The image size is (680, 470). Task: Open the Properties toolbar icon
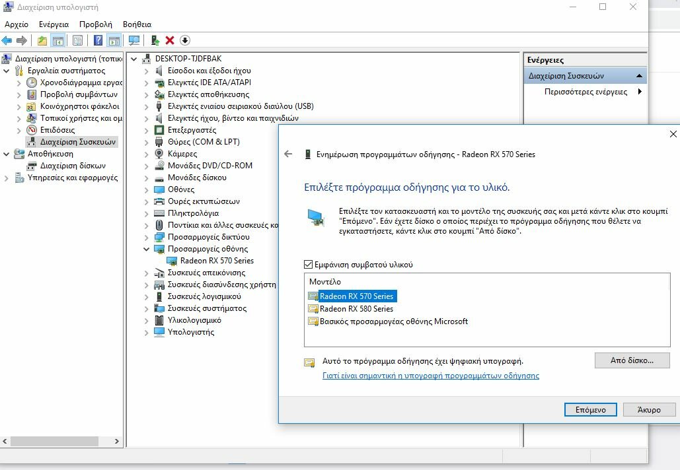pos(77,41)
